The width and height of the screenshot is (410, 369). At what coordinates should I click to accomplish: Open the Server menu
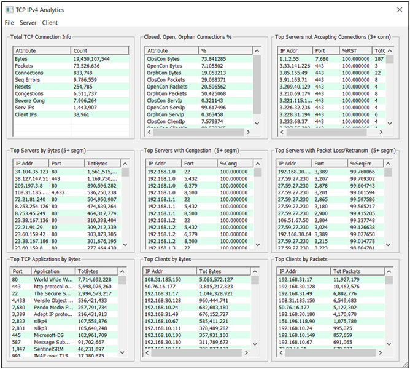click(28, 23)
